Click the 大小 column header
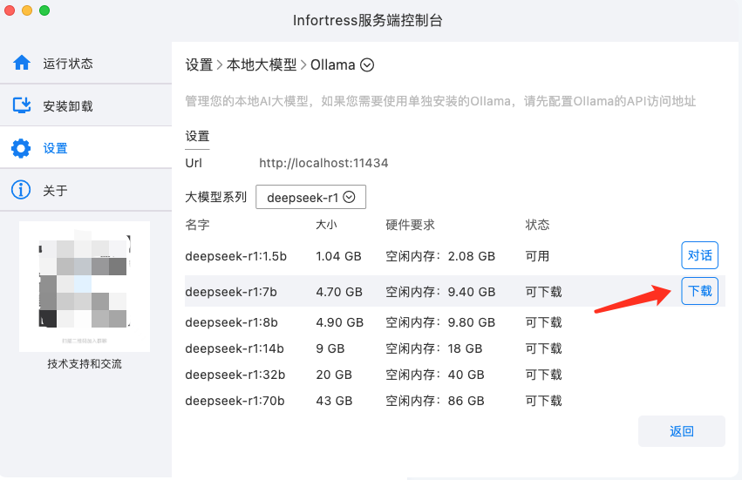This screenshot has height=480, width=742. pos(326,225)
